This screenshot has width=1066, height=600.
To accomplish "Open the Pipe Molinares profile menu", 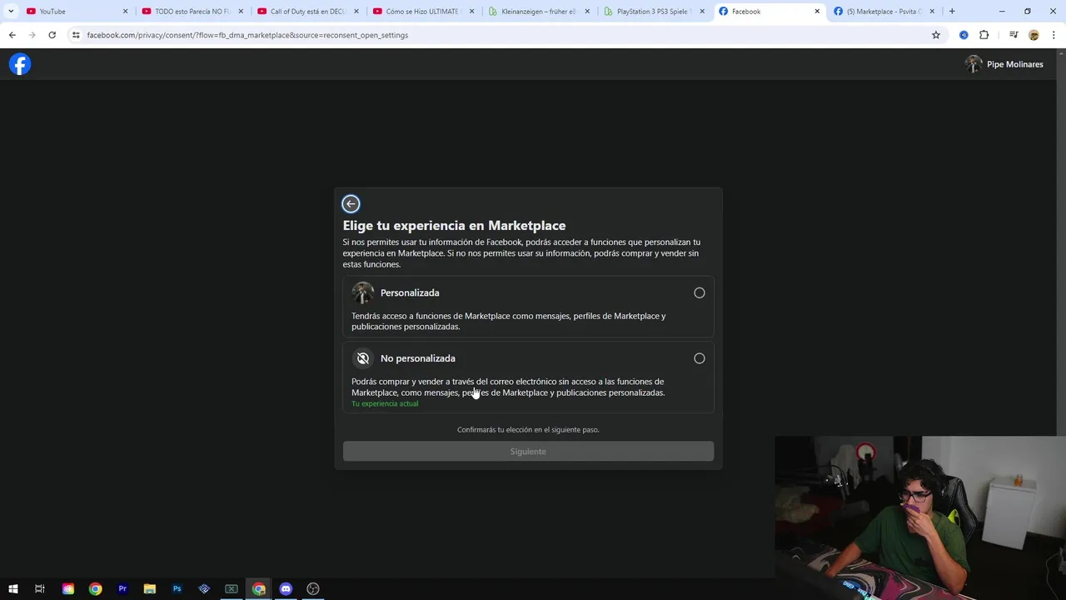I will [1004, 64].
